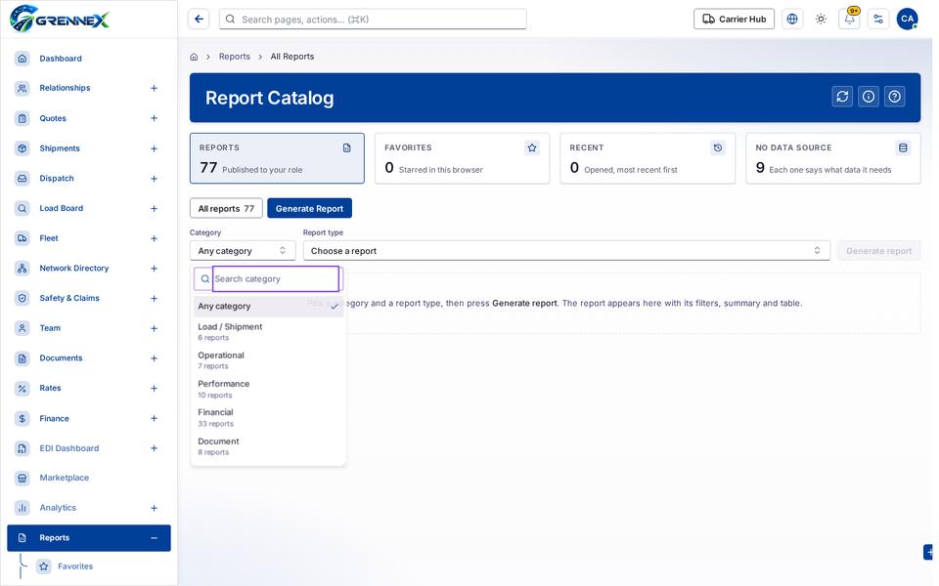Choose Document category option
Screen dimensions: 939x586
tap(268, 446)
